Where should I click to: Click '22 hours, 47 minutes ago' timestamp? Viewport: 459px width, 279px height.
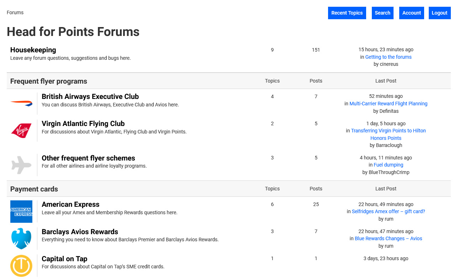[x=386, y=231]
